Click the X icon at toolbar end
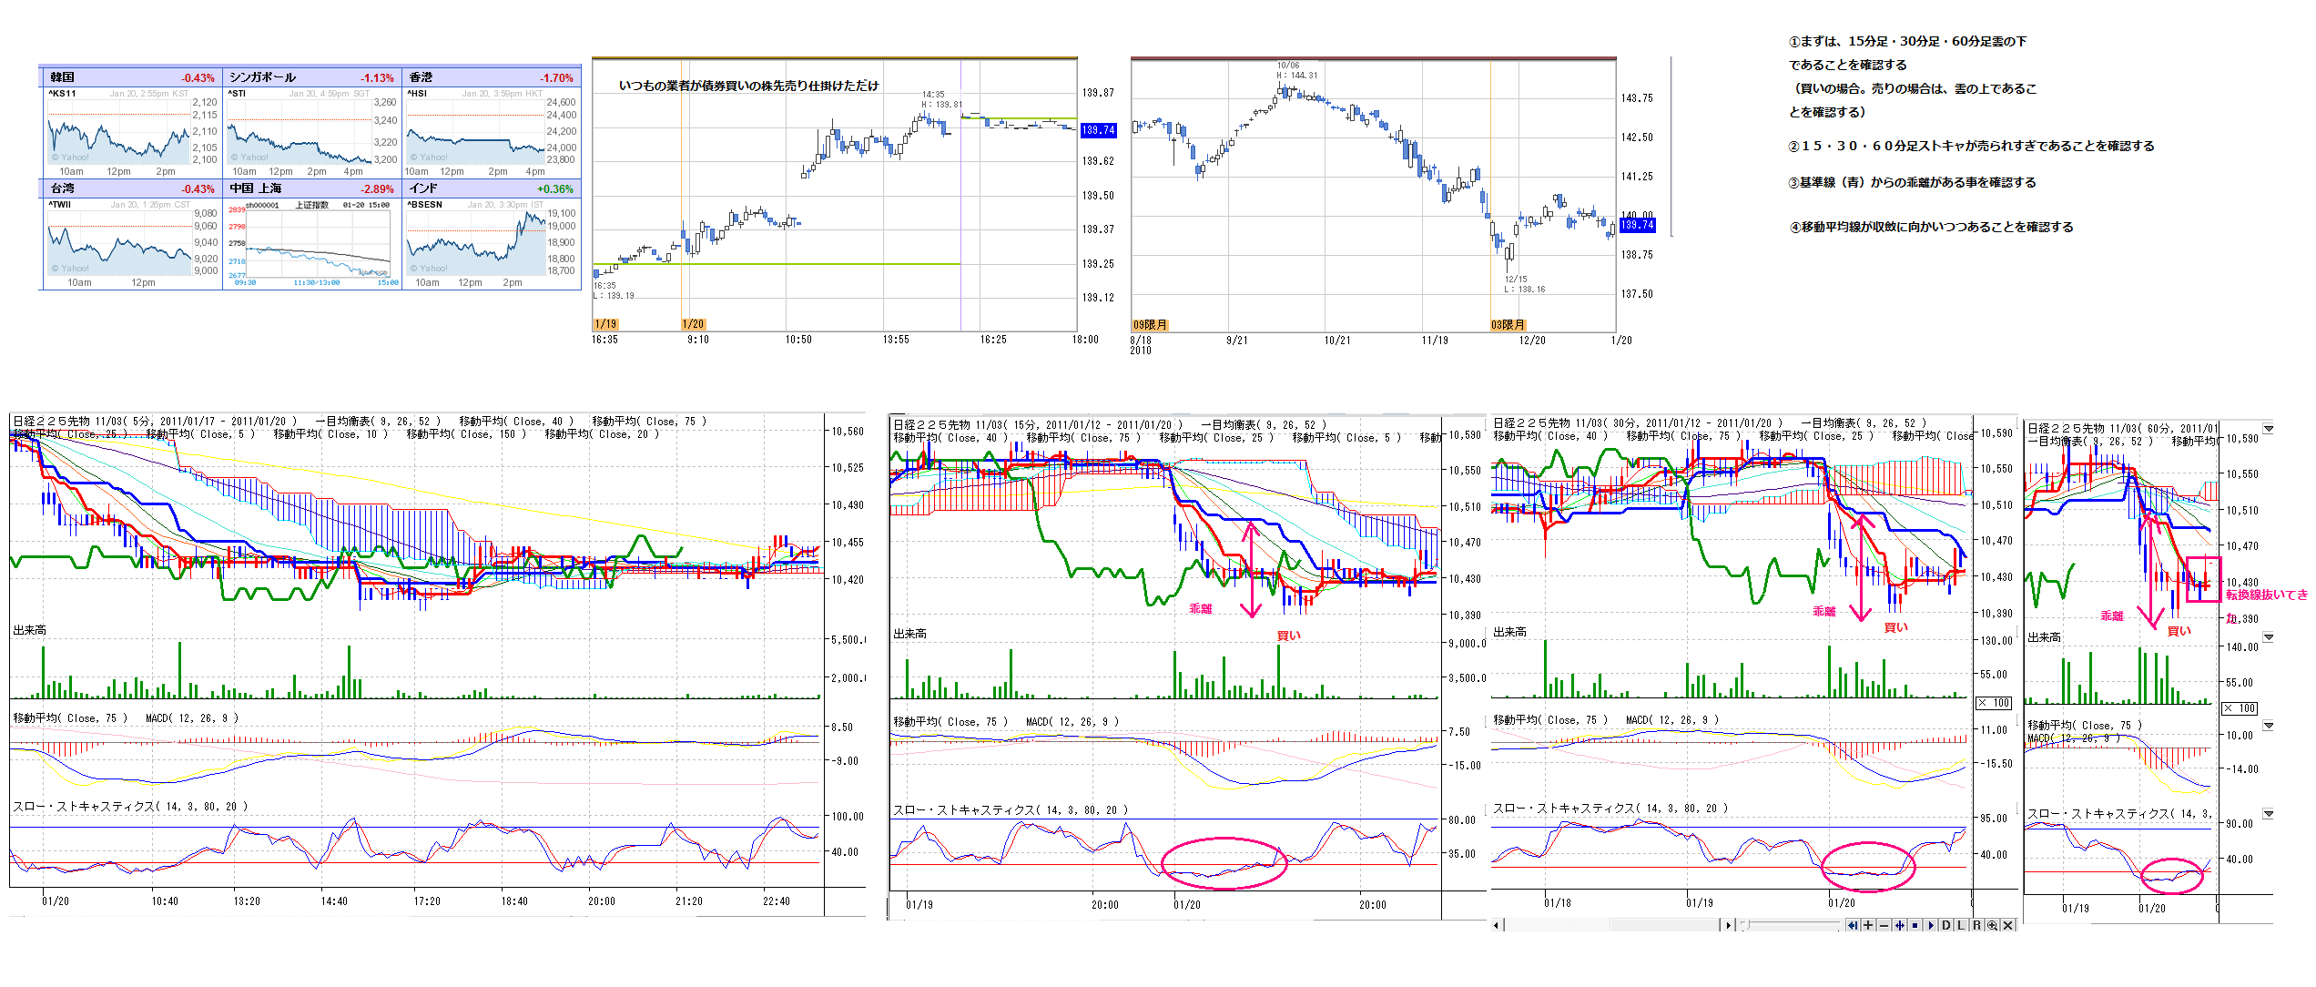 pyautogui.click(x=2007, y=925)
